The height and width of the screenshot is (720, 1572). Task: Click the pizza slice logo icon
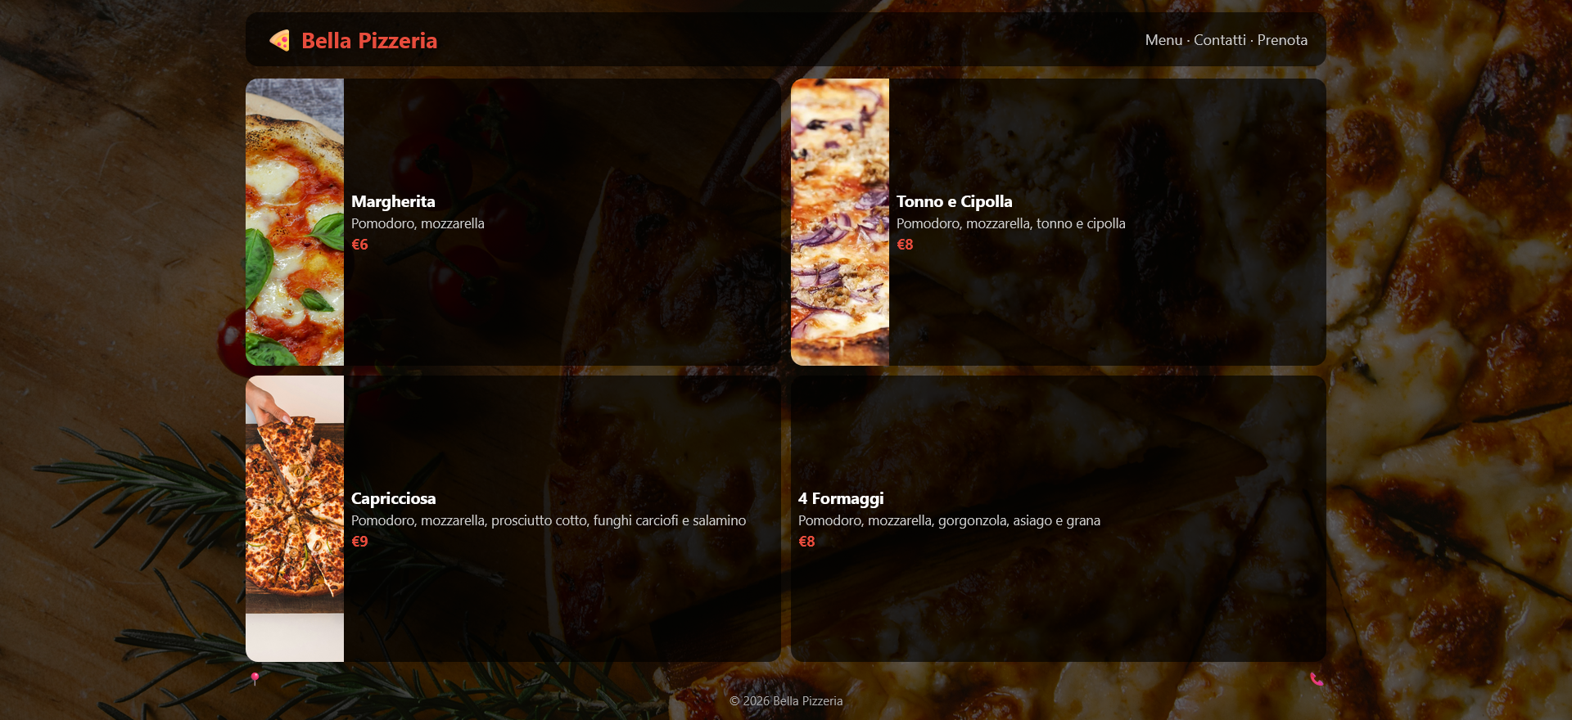coord(279,40)
